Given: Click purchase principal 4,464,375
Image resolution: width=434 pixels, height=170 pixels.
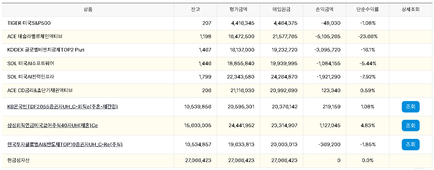Looking at the screenshot, I should pos(285,23).
